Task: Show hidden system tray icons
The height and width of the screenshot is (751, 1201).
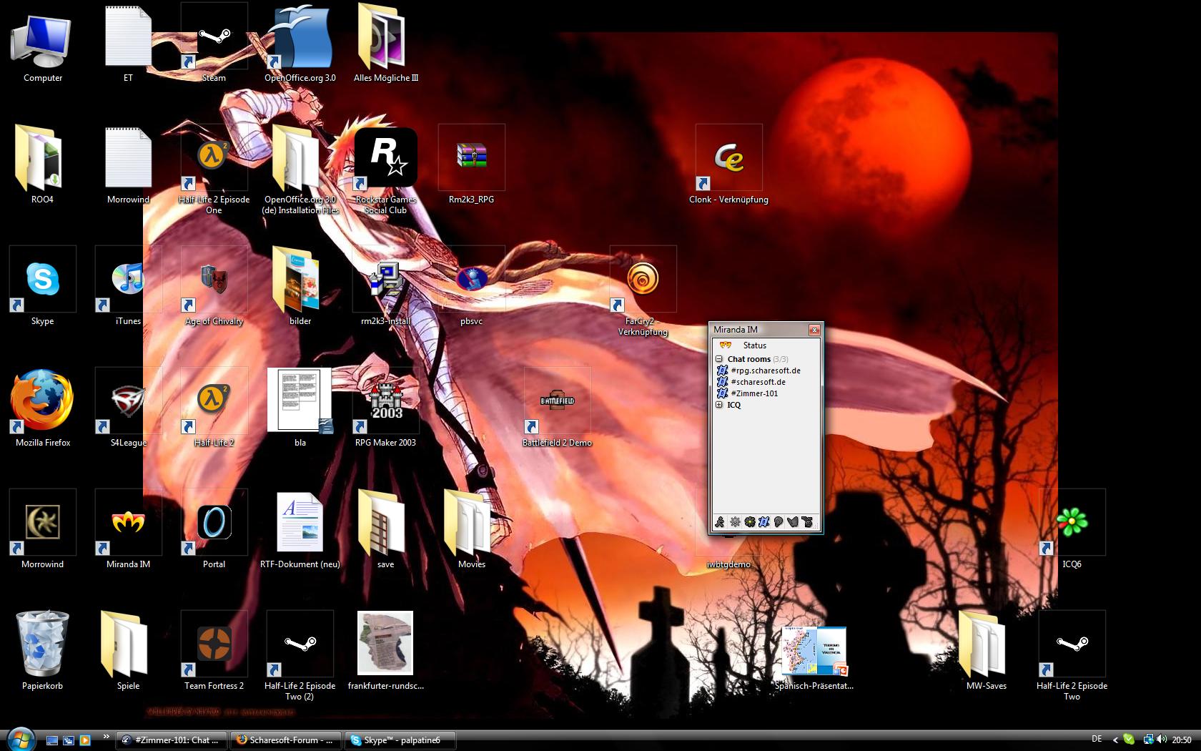Action: [1115, 740]
